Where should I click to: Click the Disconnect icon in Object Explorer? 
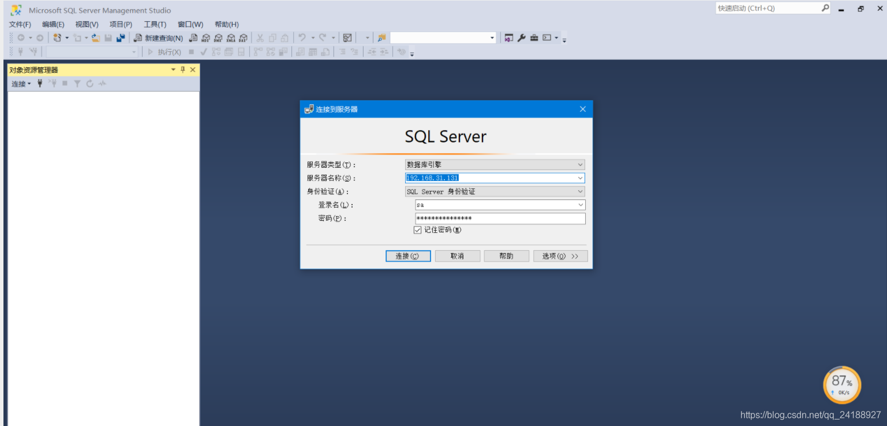[x=53, y=84]
